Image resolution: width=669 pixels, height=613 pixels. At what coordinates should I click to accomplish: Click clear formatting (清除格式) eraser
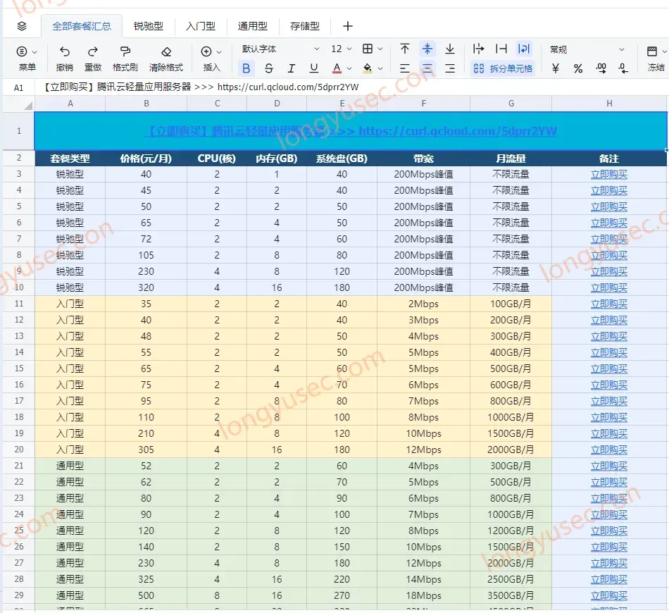click(x=166, y=51)
